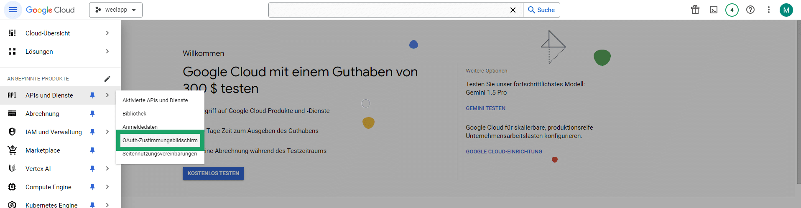Click the APIs und Dienste label

49,95
